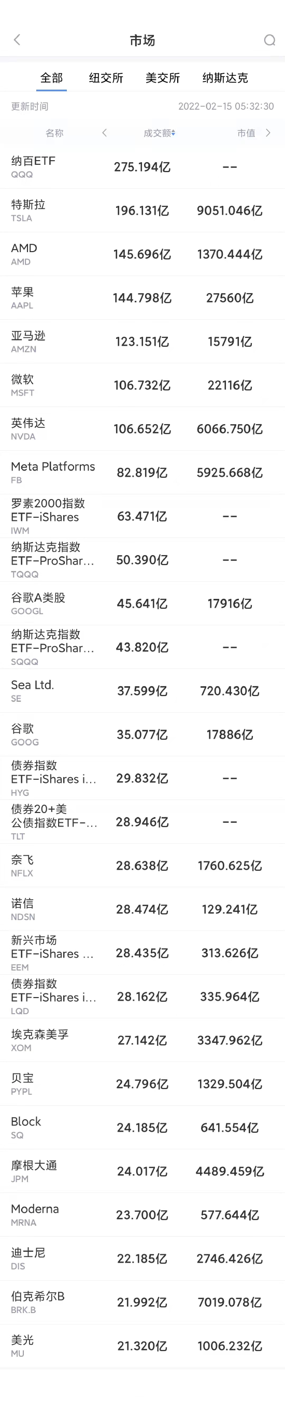Switch to the 美交所 tab
Viewport: 285px width, 1403px height.
tap(162, 78)
